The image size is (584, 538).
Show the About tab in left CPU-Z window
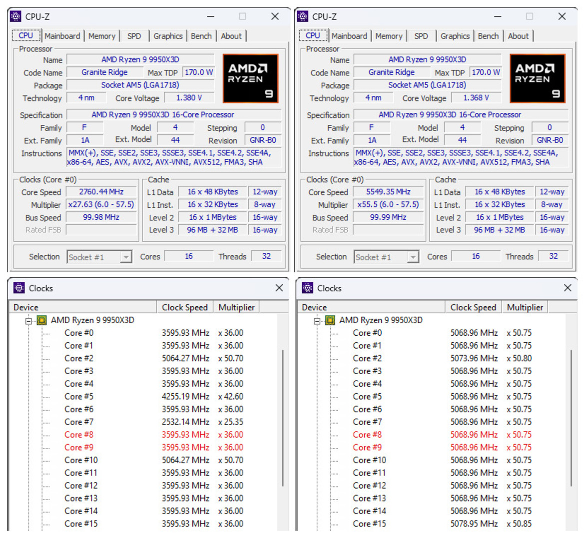click(x=231, y=36)
